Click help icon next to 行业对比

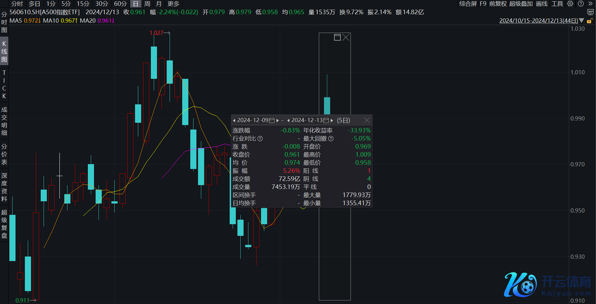pos(260,139)
